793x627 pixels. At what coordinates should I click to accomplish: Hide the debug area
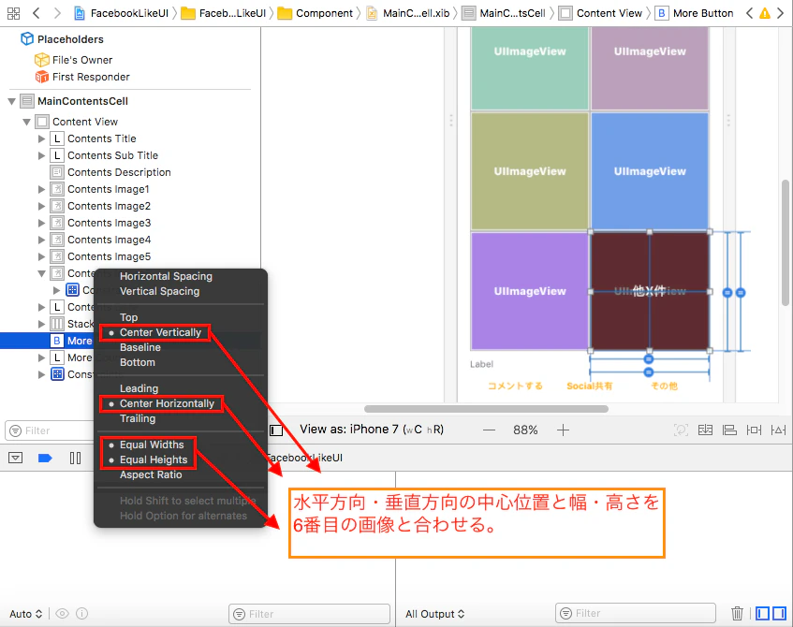[16, 459]
